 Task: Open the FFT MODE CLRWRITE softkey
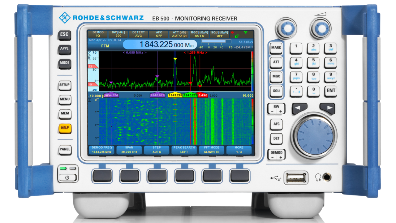(x=212, y=150)
